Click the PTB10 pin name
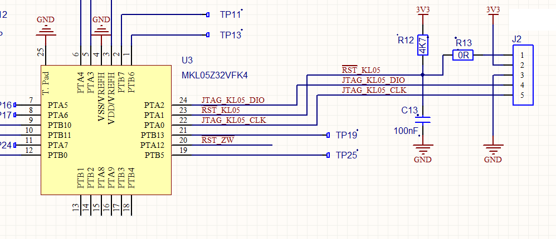The height and width of the screenshot is (239, 556). (60, 125)
